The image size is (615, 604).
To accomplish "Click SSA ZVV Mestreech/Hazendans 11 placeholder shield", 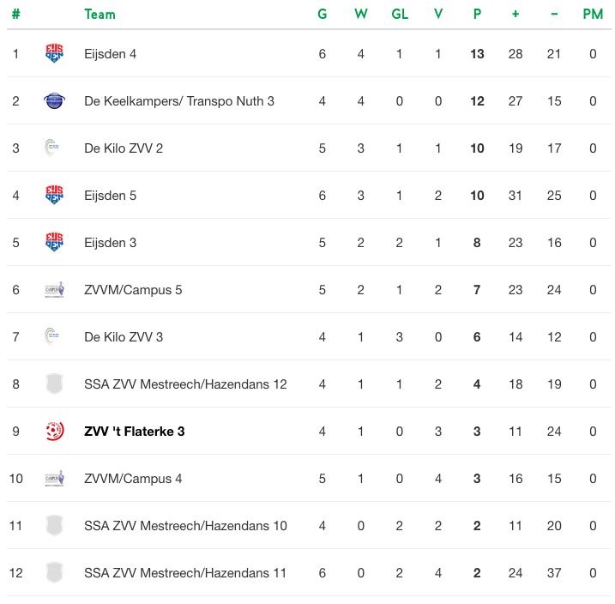I will point(54,572).
